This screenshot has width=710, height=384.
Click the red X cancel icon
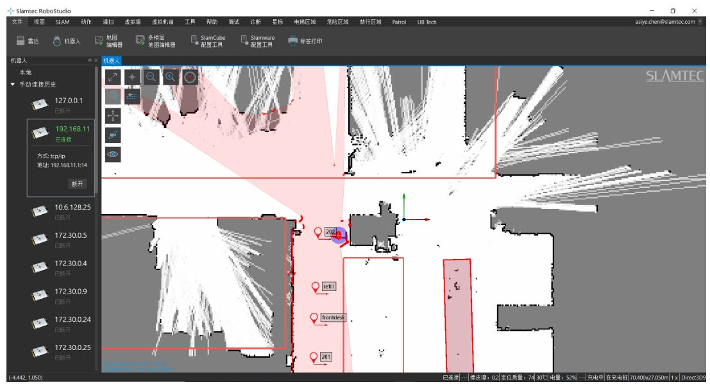[x=190, y=78]
